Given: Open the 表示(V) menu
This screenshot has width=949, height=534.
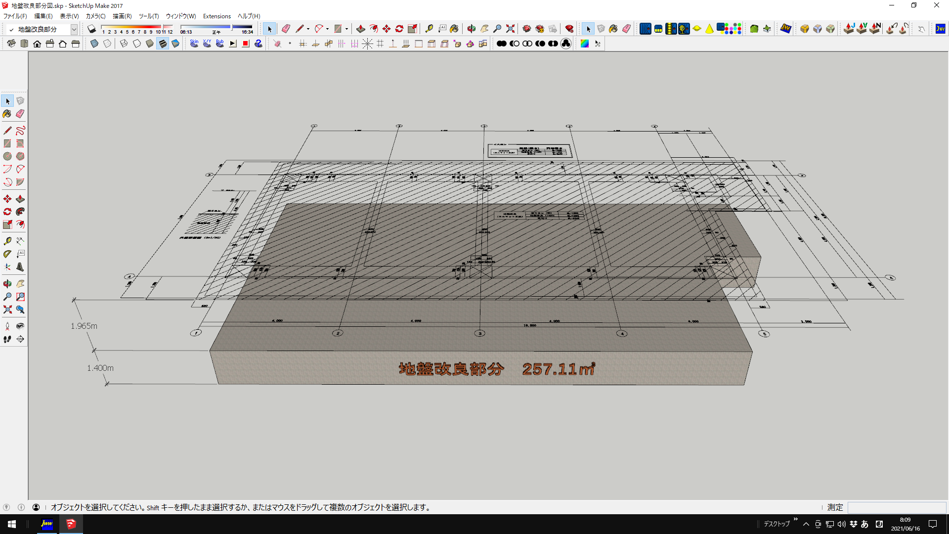Looking at the screenshot, I should click(69, 16).
